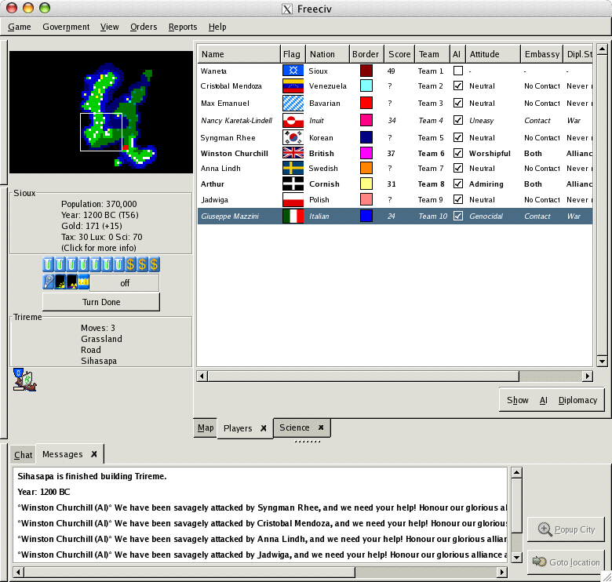
Task: Open the Game menu
Action: pos(20,27)
